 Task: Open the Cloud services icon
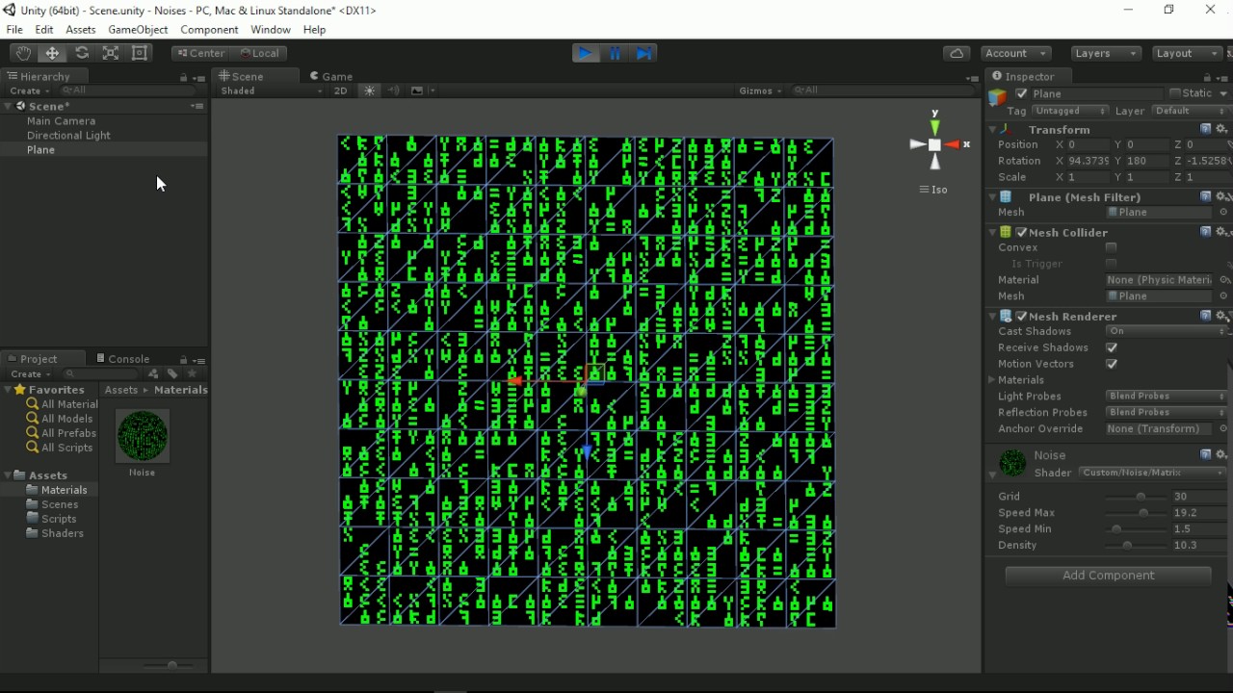957,53
